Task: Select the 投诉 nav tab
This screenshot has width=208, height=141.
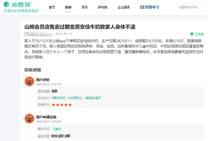Action: click(x=68, y=7)
